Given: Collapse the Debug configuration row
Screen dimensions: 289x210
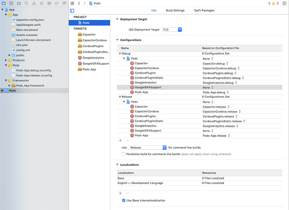Looking at the screenshot, I should click(120, 54).
